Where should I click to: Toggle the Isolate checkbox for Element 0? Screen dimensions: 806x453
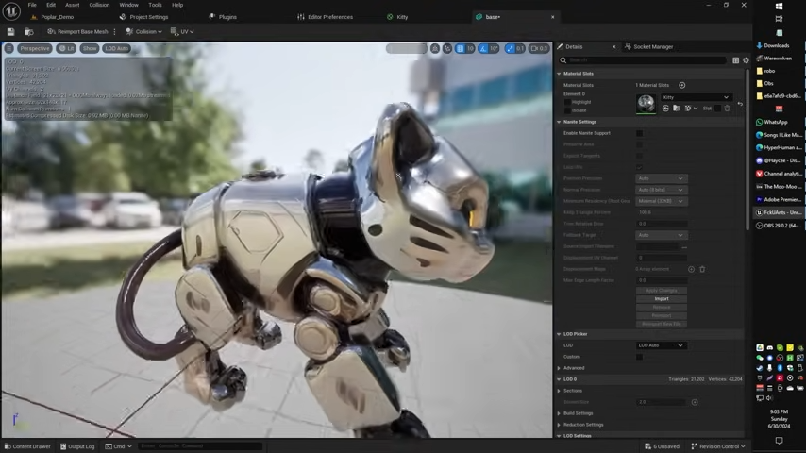567,109
